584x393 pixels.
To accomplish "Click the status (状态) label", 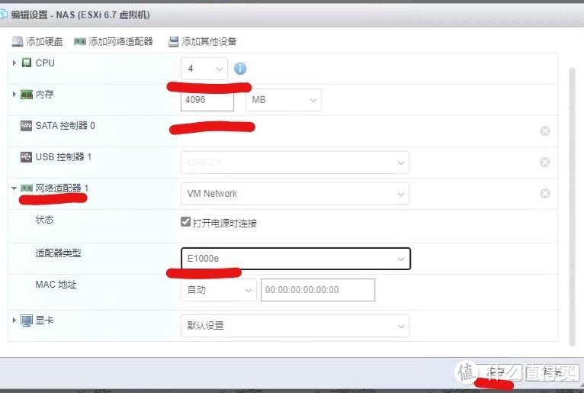I will click(44, 220).
